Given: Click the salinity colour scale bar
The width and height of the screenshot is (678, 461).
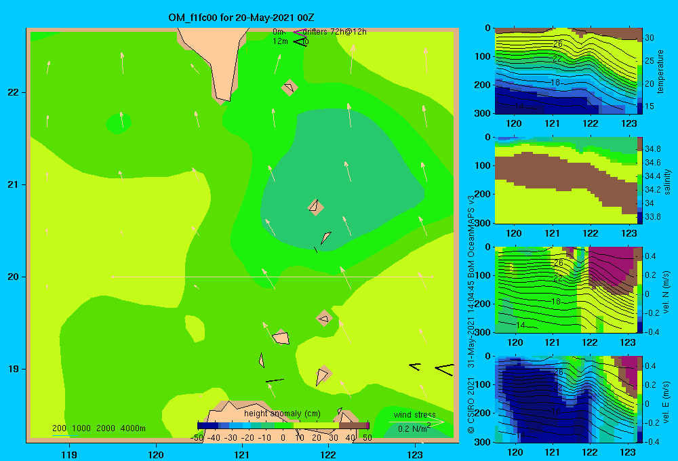Looking at the screenshot, I should [x=639, y=180].
